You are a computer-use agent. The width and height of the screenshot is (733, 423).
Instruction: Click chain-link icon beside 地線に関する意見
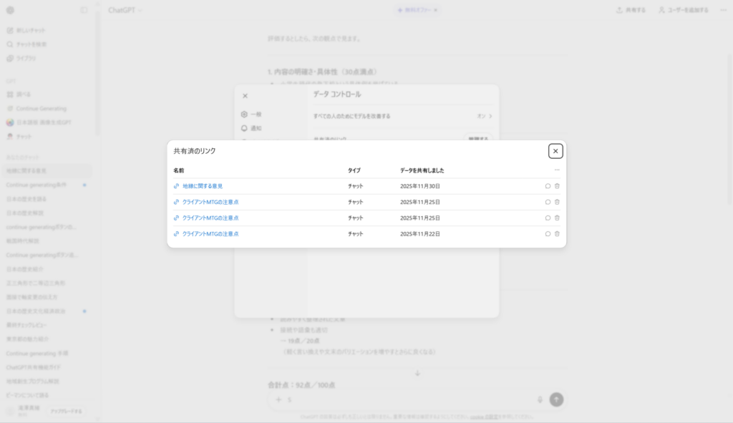click(177, 186)
